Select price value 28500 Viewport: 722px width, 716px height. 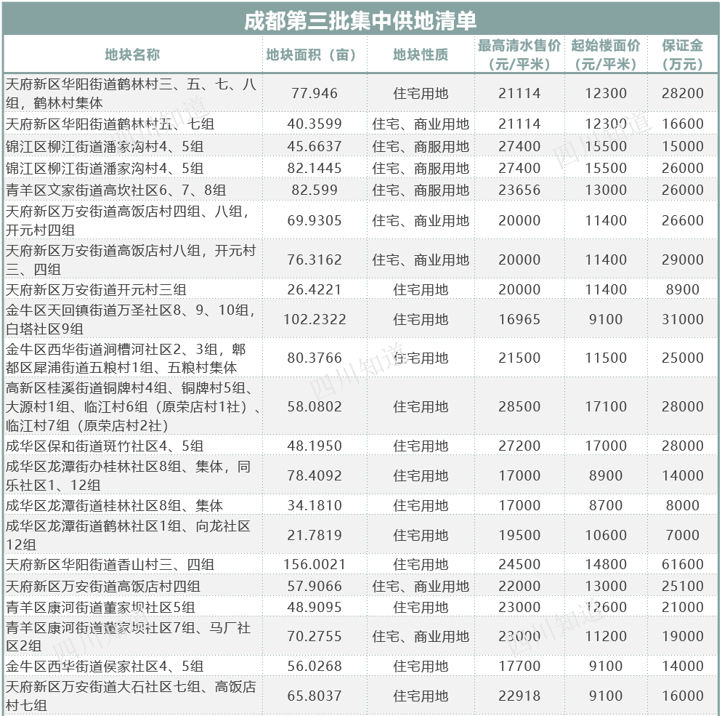click(x=519, y=406)
